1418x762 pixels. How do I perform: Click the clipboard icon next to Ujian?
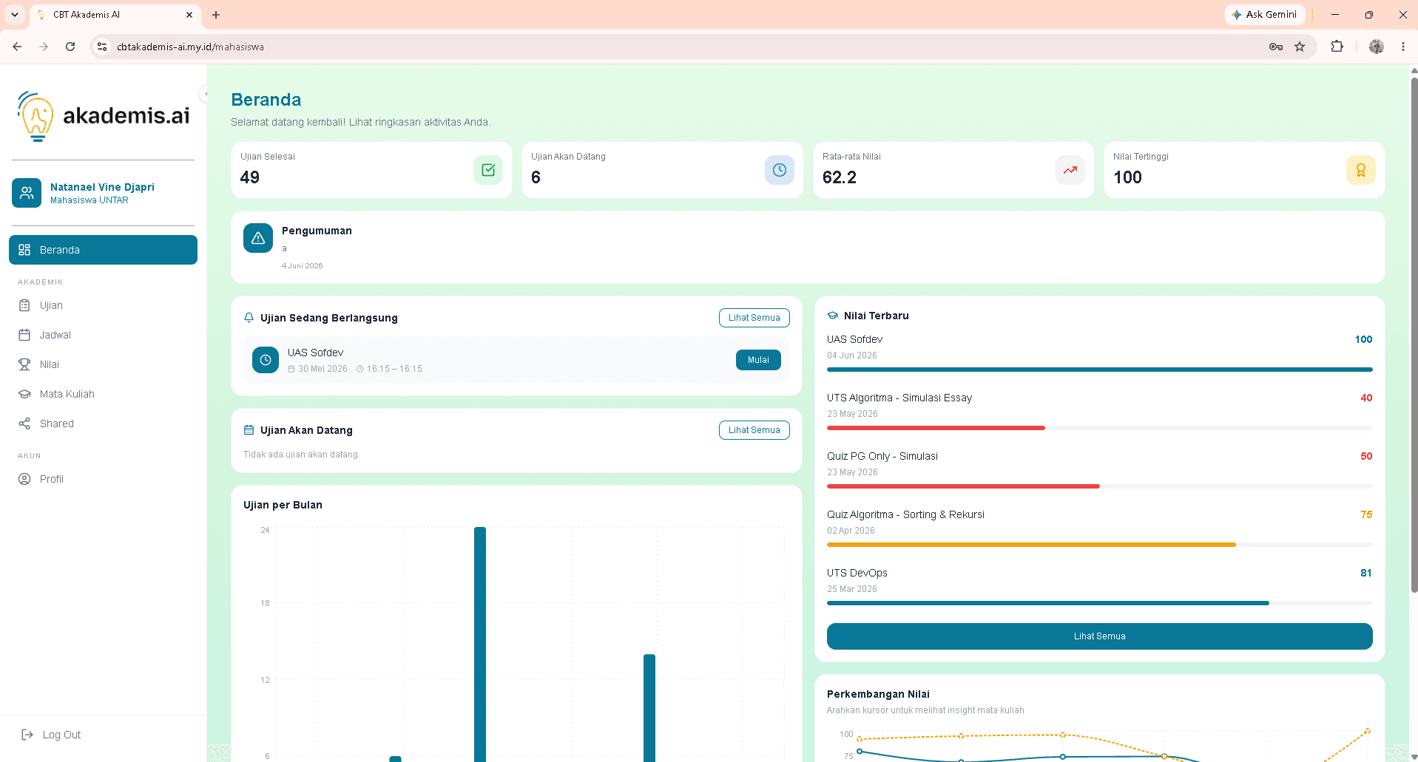tap(24, 305)
